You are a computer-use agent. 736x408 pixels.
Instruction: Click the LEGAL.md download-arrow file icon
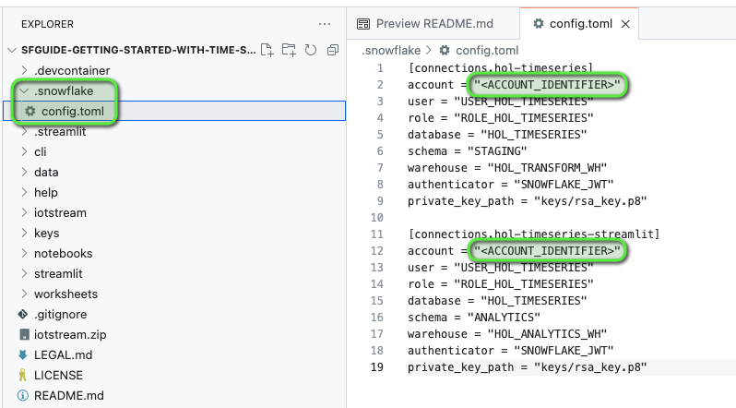coord(23,355)
